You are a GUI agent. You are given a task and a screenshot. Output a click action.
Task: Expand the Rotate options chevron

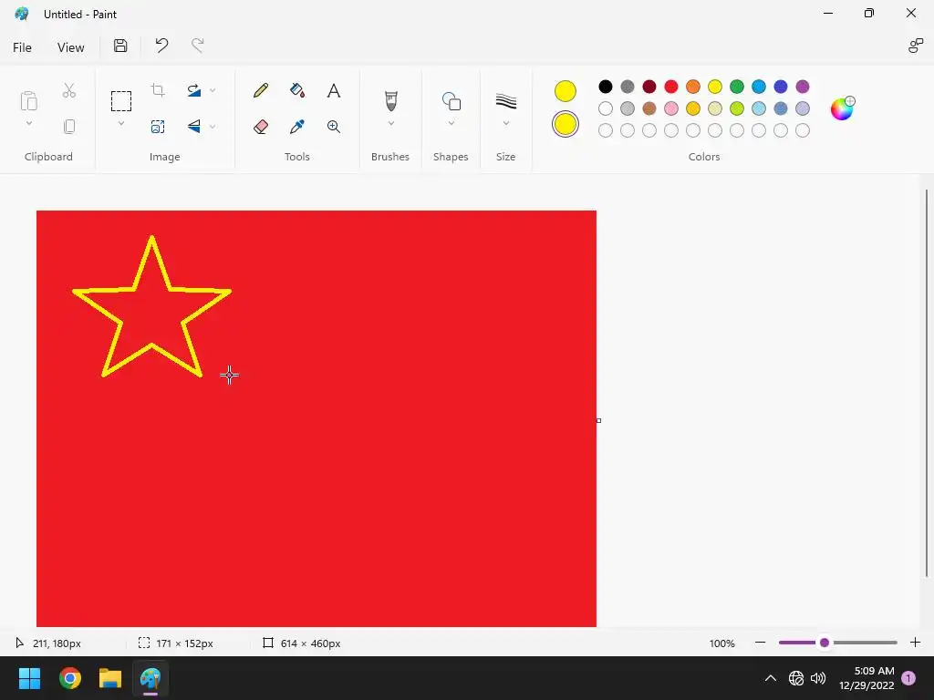(213, 90)
